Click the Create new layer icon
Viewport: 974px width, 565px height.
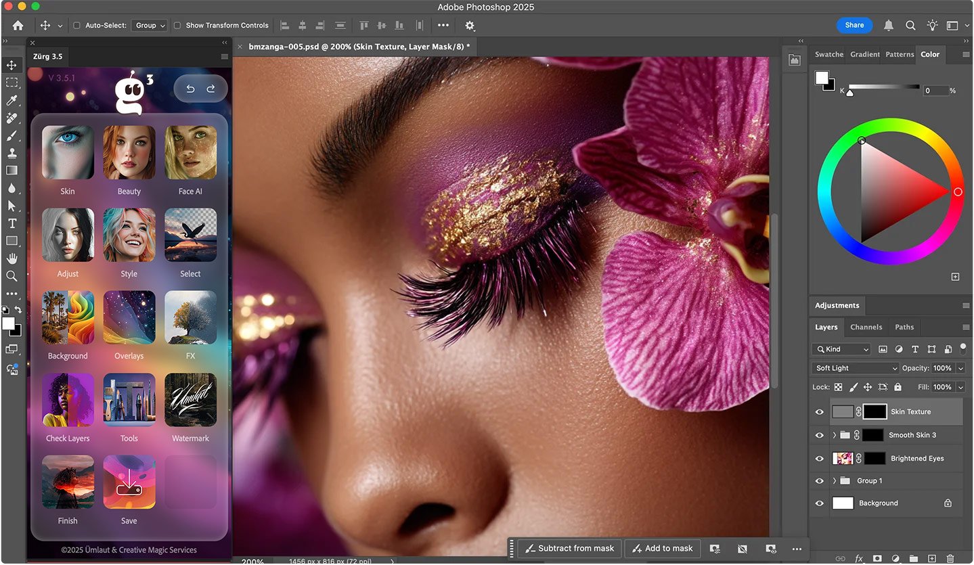coord(932,558)
